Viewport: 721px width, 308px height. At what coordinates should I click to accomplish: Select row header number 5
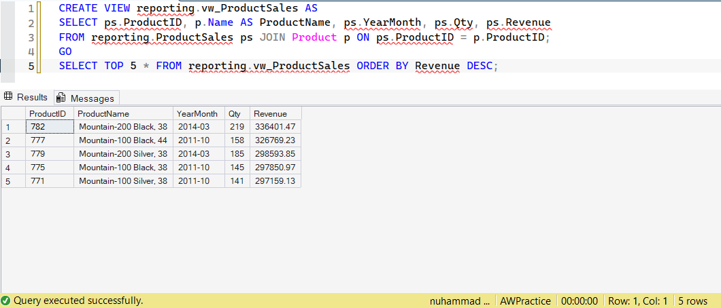(13, 180)
